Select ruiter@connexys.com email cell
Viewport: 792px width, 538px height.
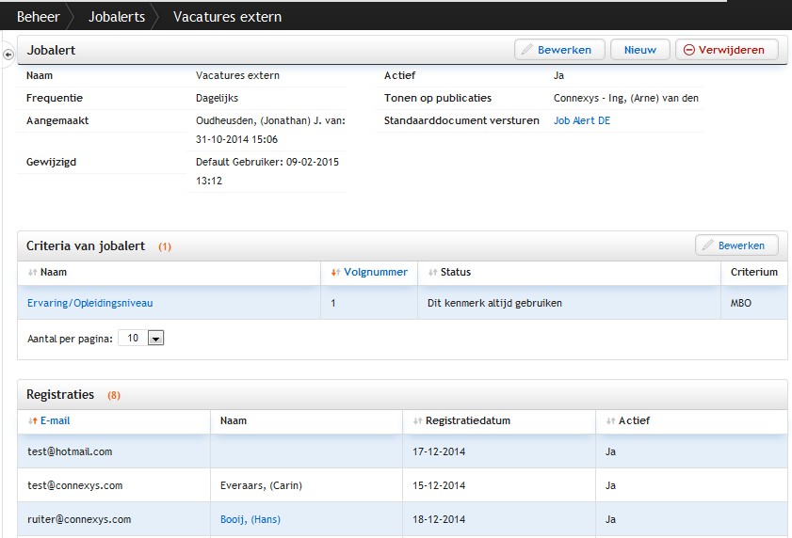(79, 519)
